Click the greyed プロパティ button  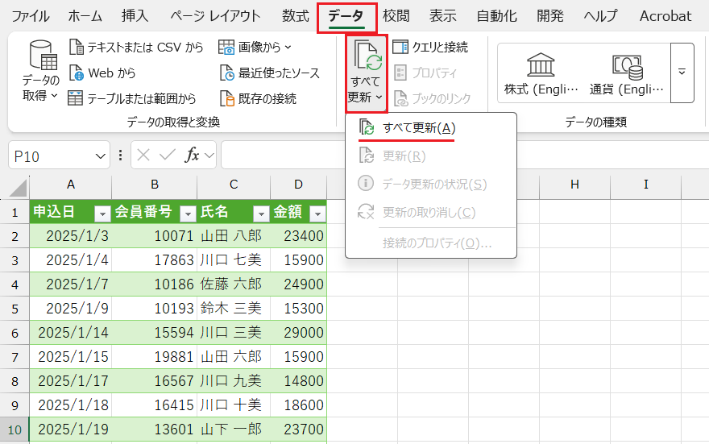point(425,73)
